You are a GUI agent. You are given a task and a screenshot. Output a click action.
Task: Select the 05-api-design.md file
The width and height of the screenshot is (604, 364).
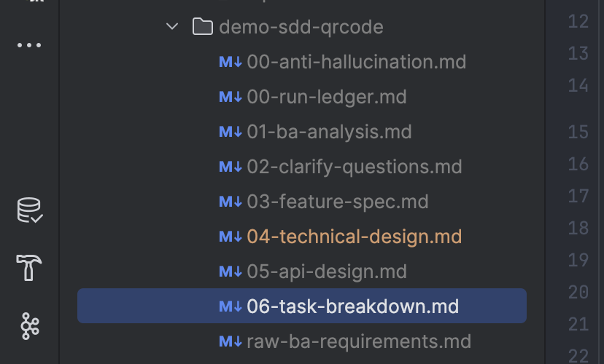click(327, 272)
